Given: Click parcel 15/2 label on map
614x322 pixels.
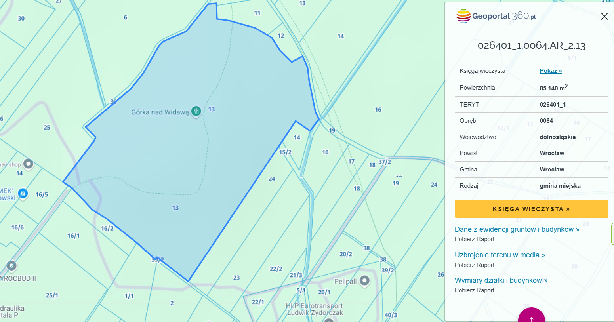Looking at the screenshot, I should click(285, 152).
